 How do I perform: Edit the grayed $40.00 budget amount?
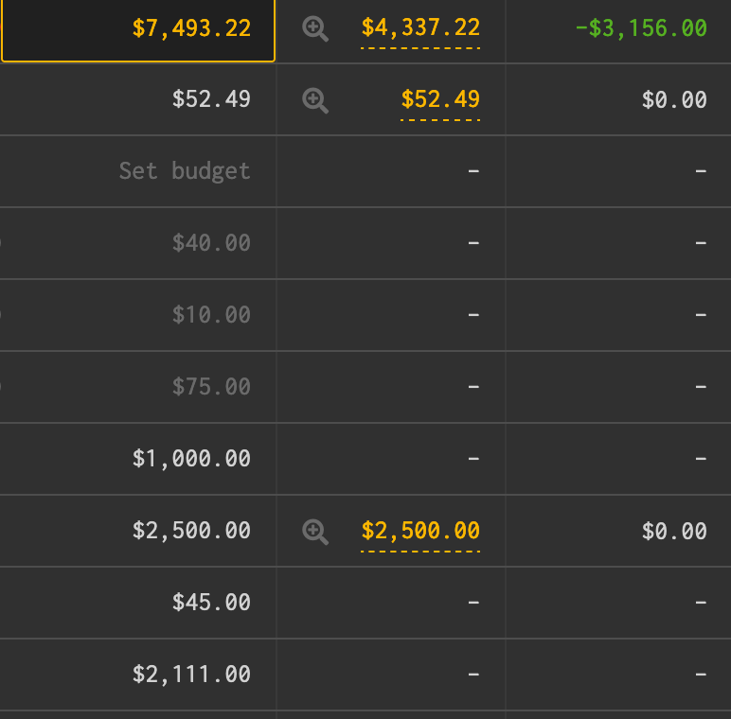pos(211,243)
